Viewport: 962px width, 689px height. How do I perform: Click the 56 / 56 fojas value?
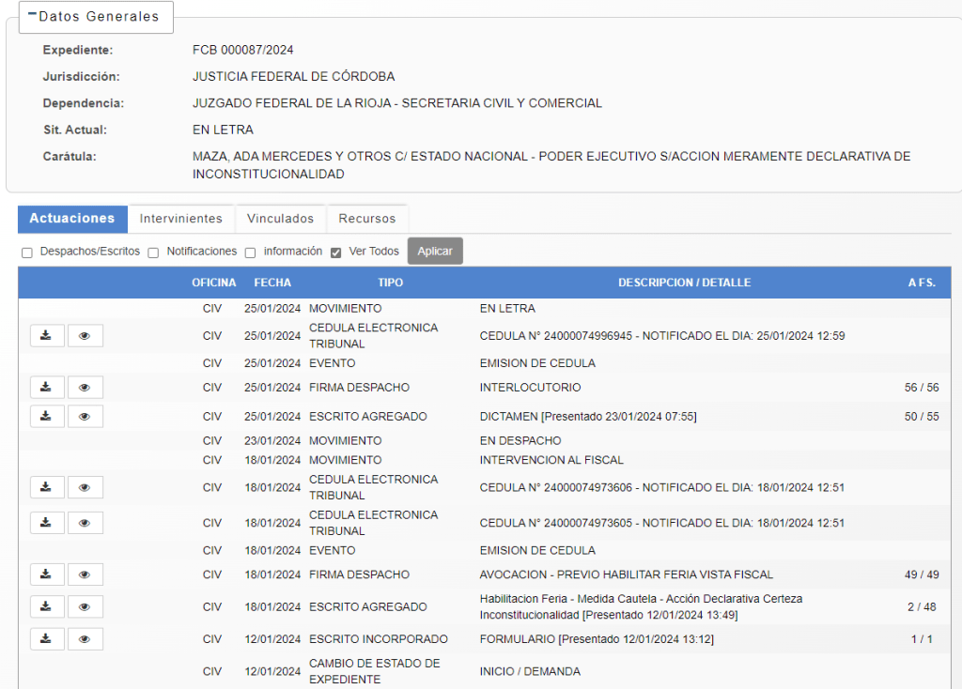922,388
